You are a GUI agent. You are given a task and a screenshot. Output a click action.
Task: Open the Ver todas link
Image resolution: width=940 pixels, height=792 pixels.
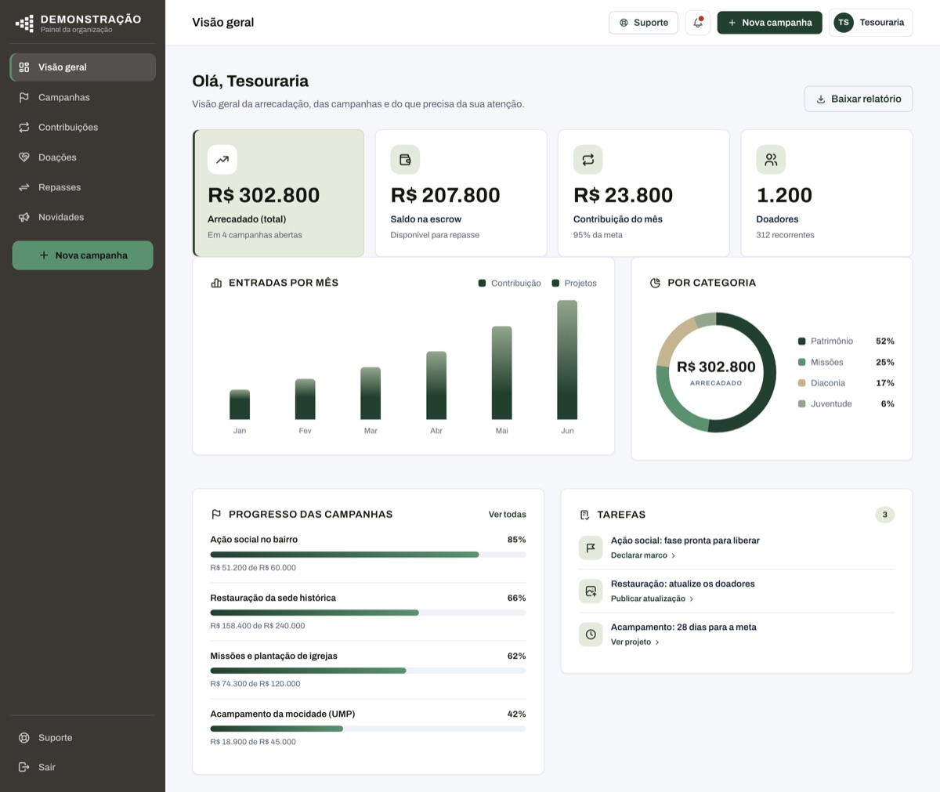click(x=508, y=515)
